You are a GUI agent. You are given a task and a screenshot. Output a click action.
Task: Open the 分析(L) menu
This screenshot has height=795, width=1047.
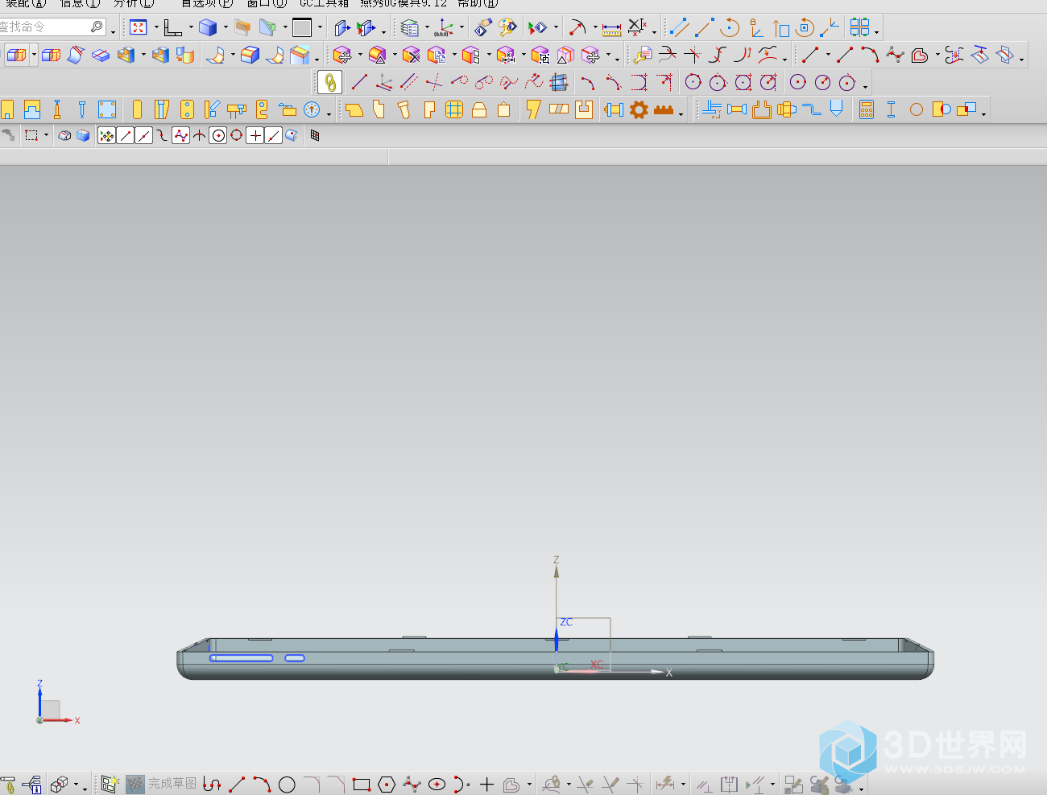[134, 3]
